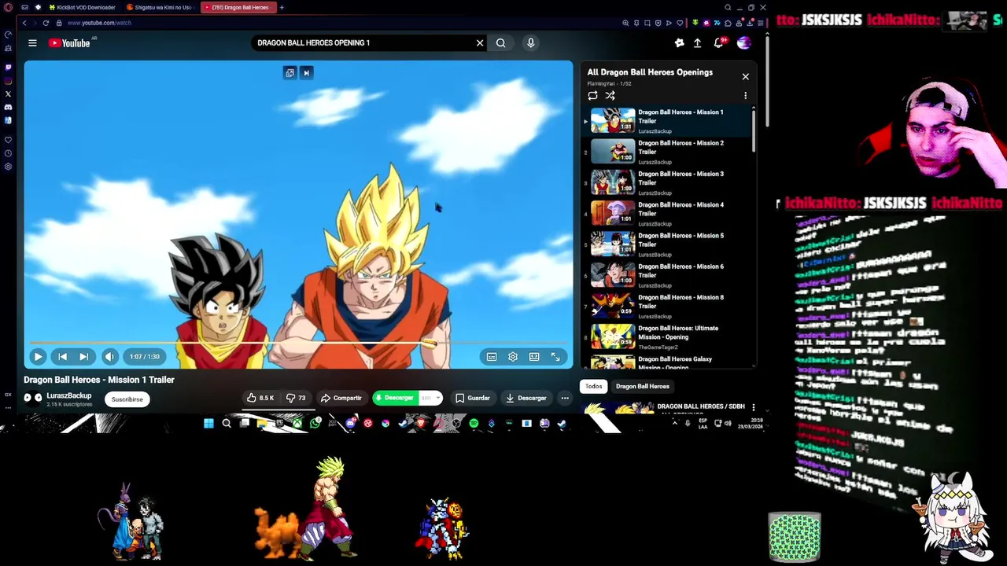Open Spotify from the taskbar

474,424
